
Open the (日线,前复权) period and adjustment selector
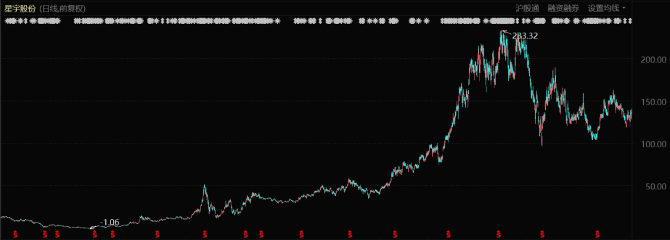(x=63, y=9)
